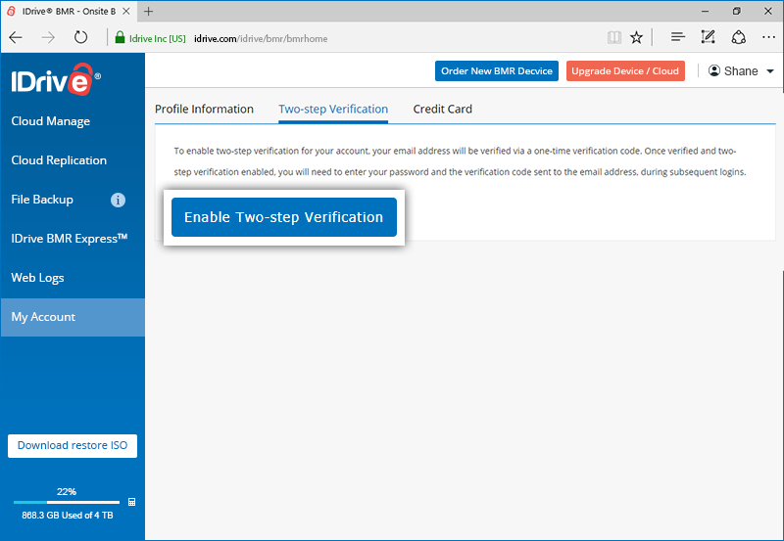The image size is (784, 541).
Task: Minimize the browser window
Action: [705, 11]
